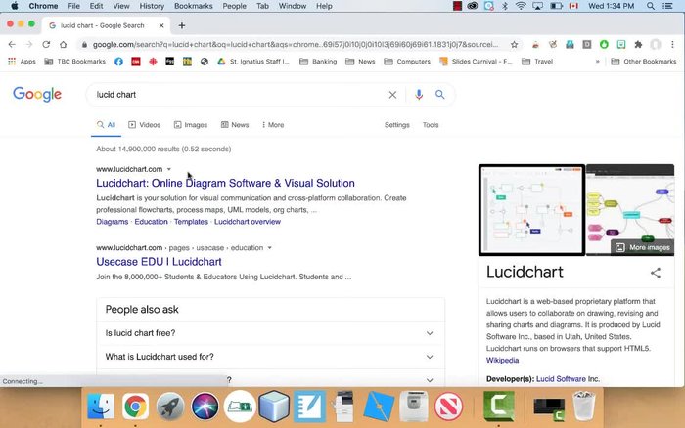Open the profile avatar icon
Image resolution: width=685 pixels, height=428 pixels.
click(656, 45)
